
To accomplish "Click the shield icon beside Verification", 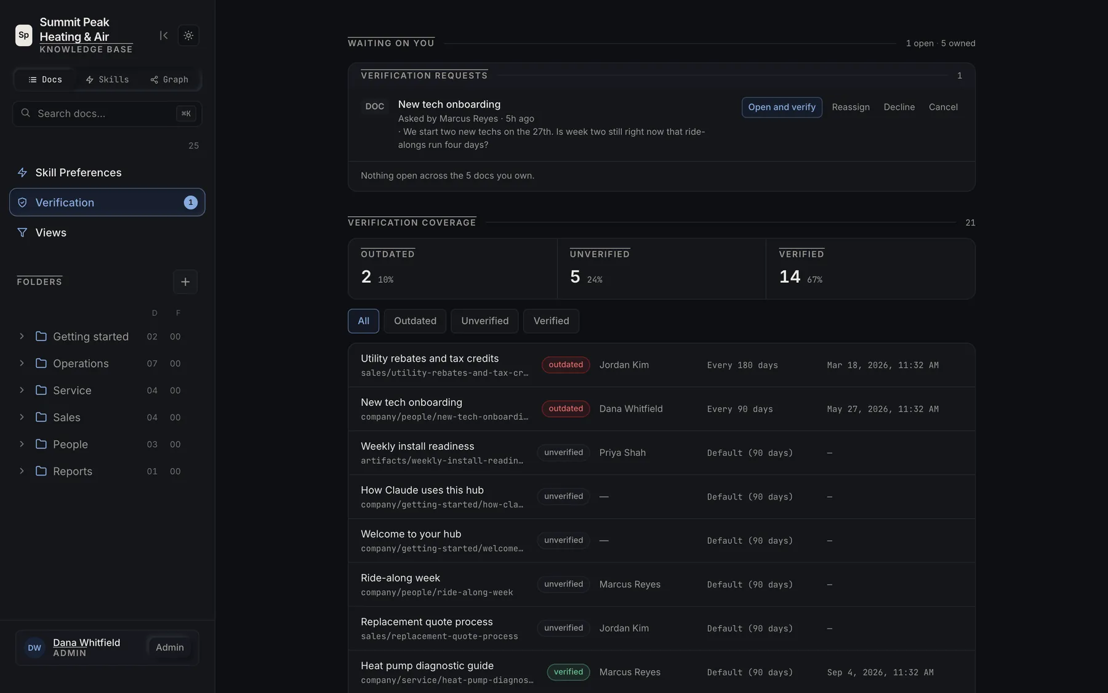I will 22,203.
